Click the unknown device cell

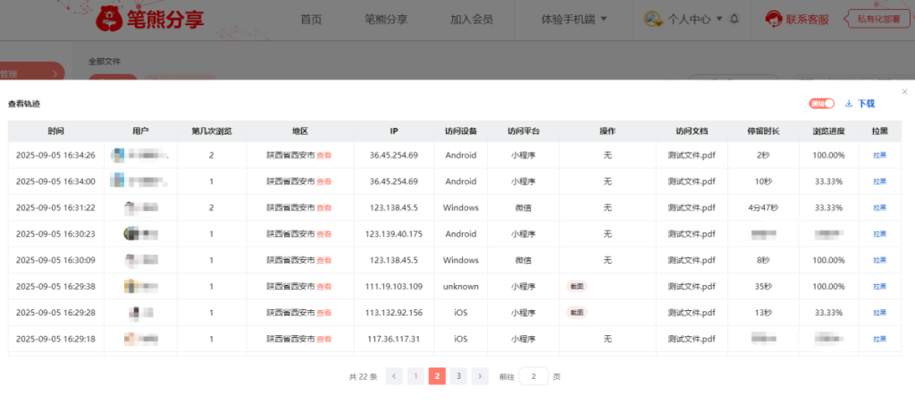pos(461,287)
